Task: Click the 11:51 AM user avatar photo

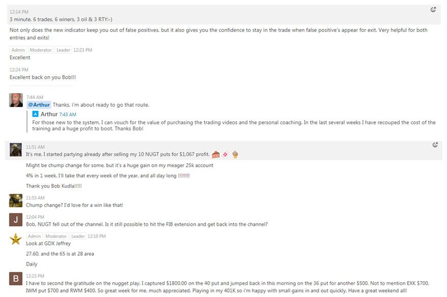Action: point(16,150)
